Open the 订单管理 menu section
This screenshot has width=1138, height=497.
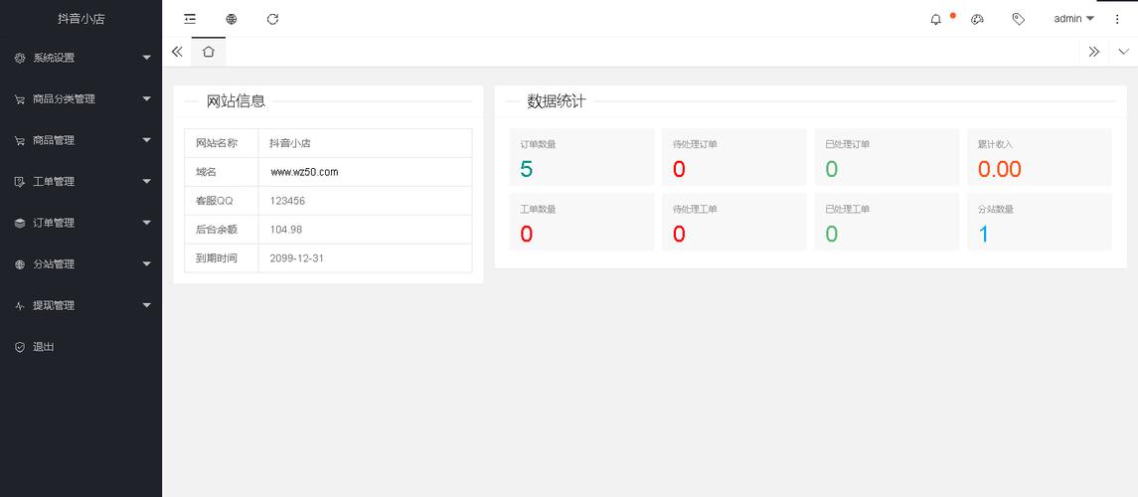[x=81, y=223]
